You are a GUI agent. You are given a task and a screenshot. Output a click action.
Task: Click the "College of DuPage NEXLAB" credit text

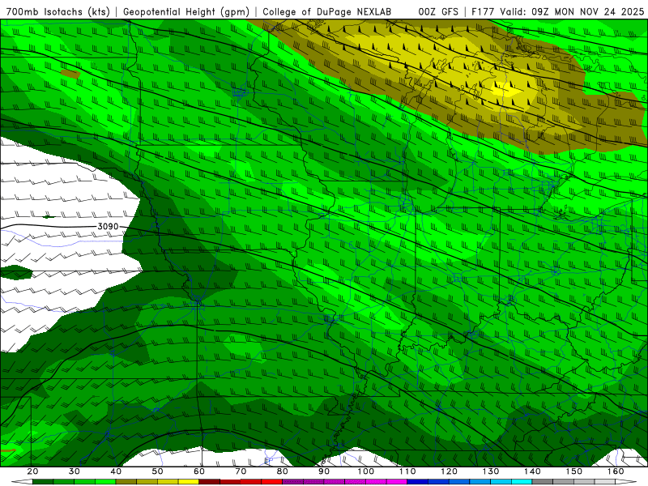[327, 11]
